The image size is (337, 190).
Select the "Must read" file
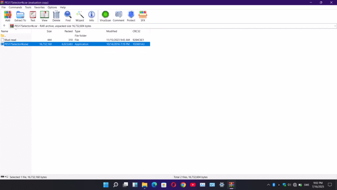(x=10, y=40)
